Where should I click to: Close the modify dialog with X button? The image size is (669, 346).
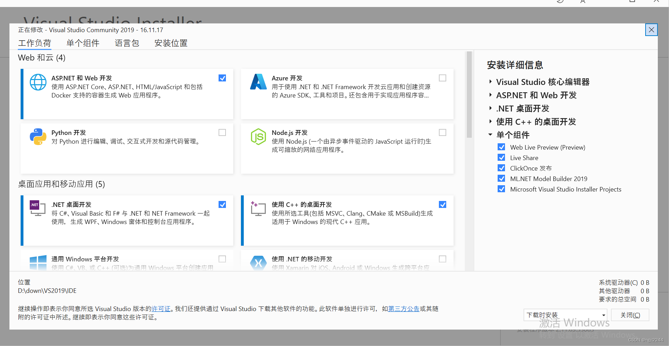(651, 30)
